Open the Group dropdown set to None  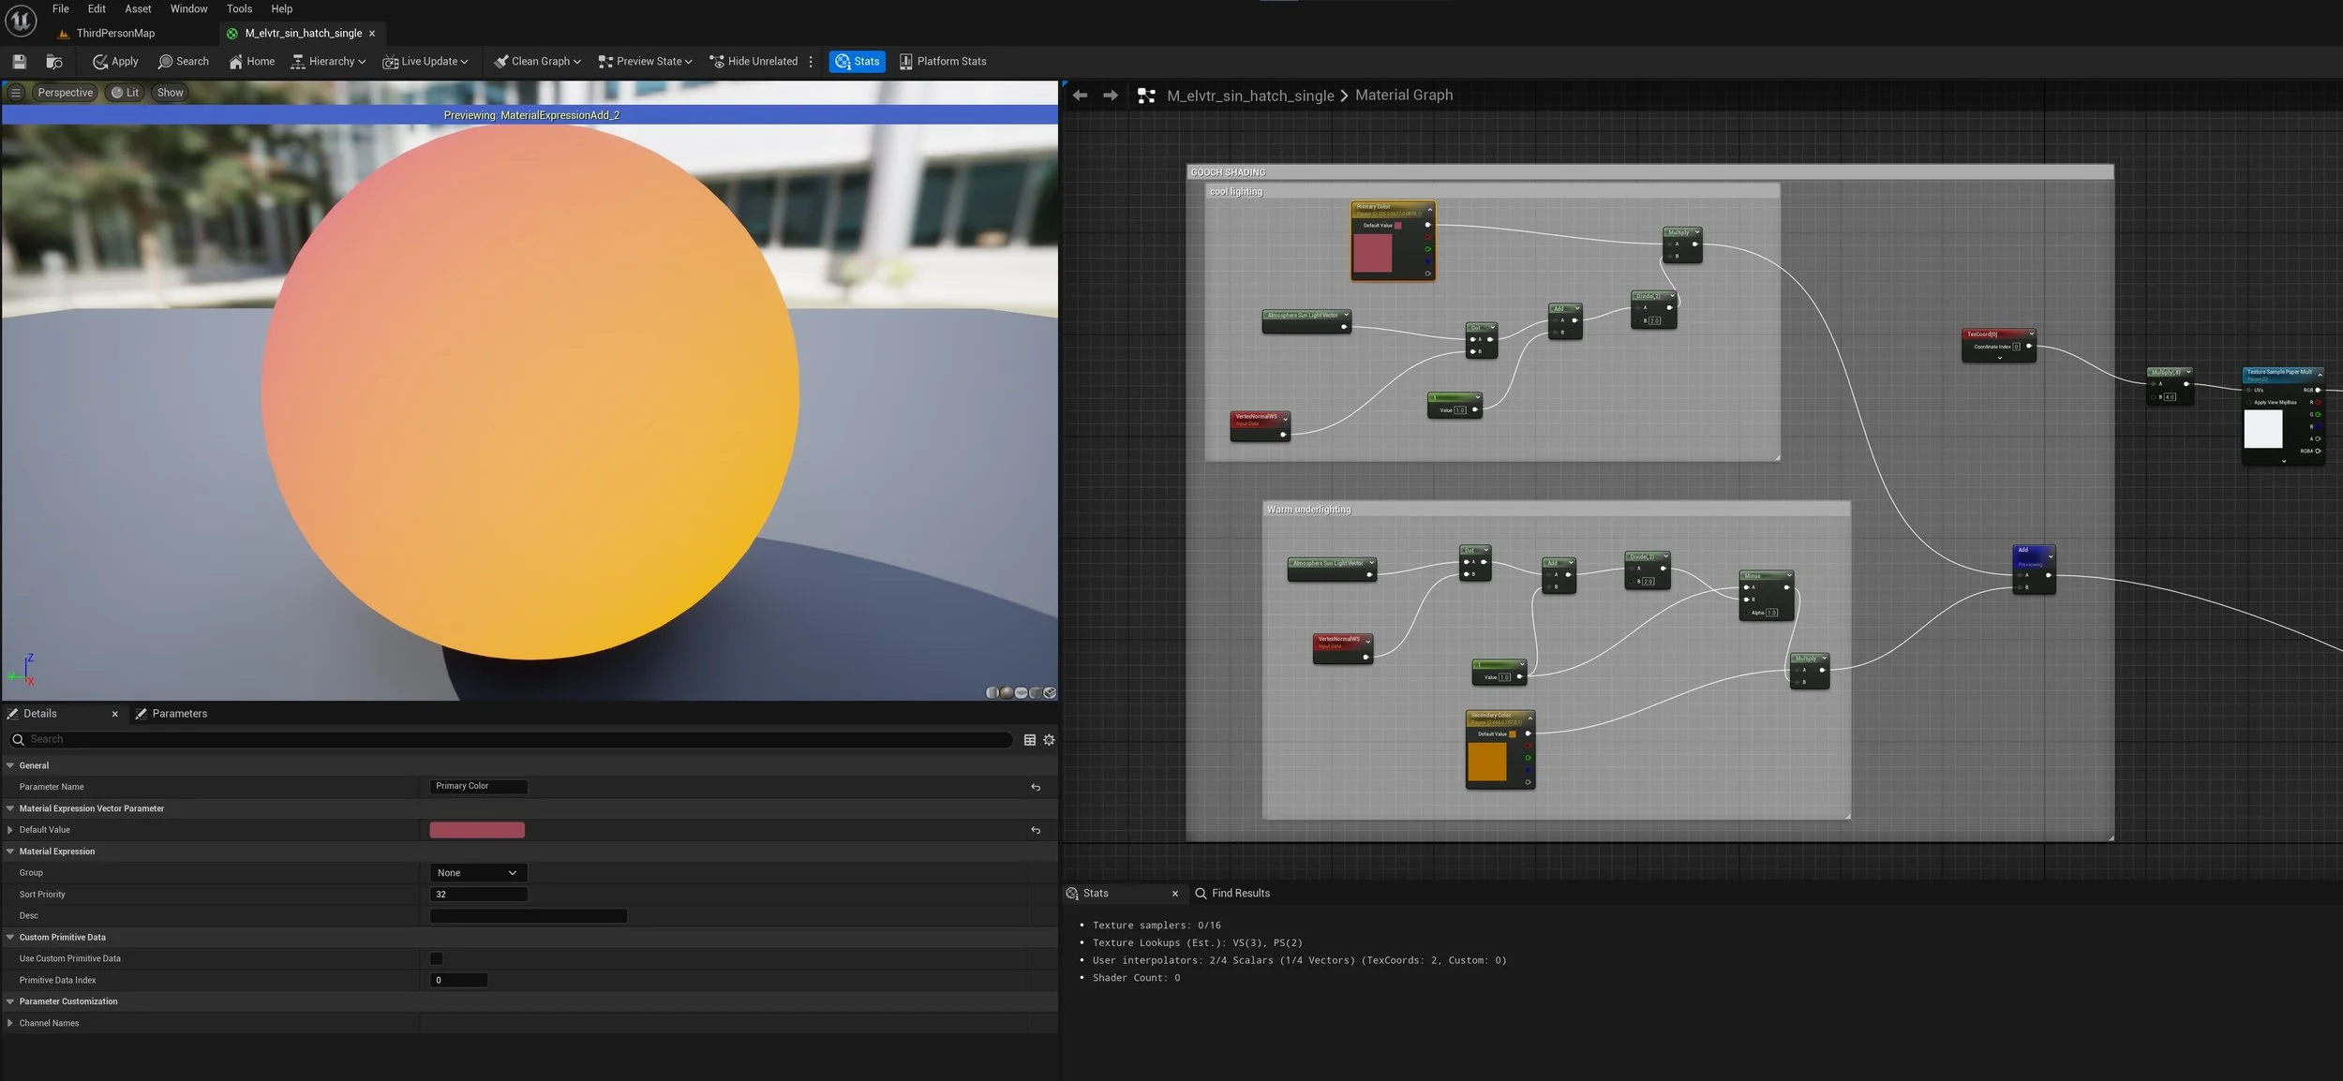tap(477, 873)
